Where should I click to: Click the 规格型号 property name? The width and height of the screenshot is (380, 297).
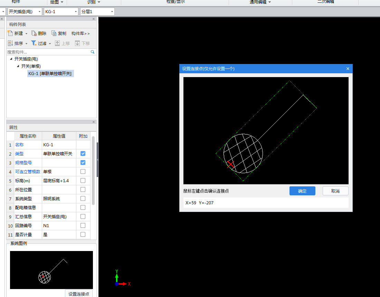point(23,163)
